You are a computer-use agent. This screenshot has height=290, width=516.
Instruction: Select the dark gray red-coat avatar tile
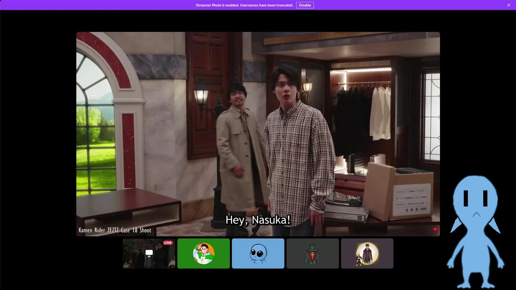pyautogui.click(x=313, y=253)
